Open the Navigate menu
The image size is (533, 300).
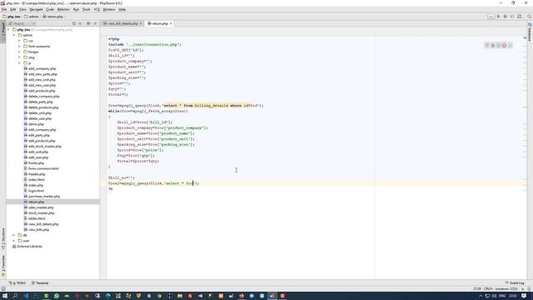pos(36,9)
